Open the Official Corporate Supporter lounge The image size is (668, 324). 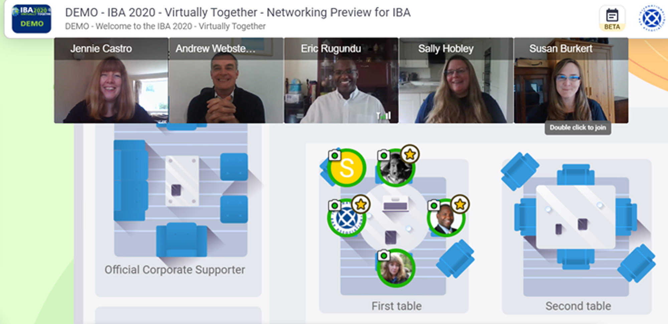tap(175, 270)
